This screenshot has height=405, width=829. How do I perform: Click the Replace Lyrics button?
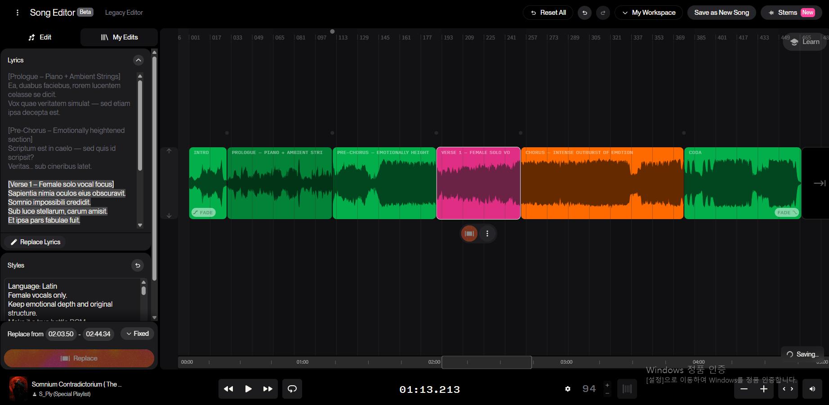click(35, 242)
